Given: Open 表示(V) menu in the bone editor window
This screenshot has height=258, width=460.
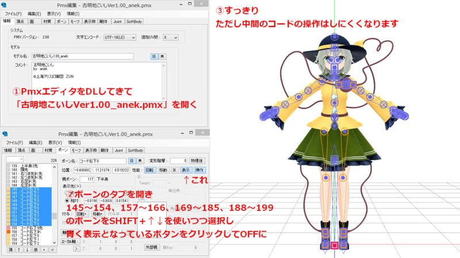Looking at the screenshot, I should pyautogui.click(x=55, y=143).
